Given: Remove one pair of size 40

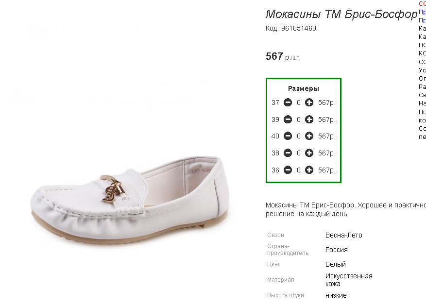Looking at the screenshot, I should (x=288, y=136).
